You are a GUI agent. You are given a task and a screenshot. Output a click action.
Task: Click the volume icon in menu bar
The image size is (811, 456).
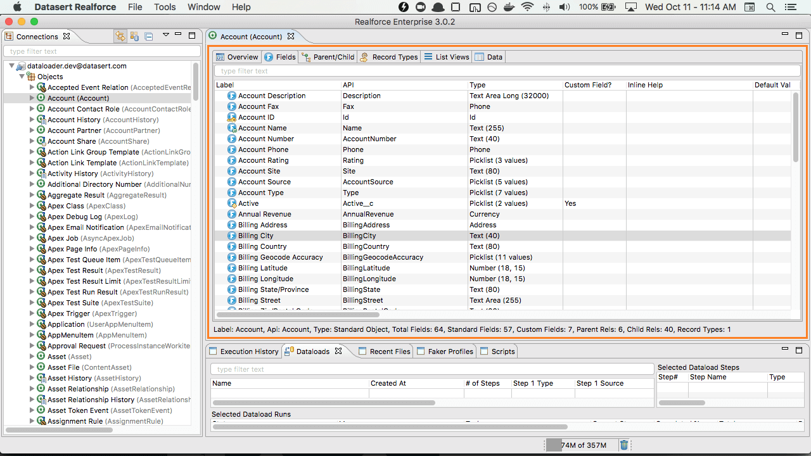[x=564, y=7]
